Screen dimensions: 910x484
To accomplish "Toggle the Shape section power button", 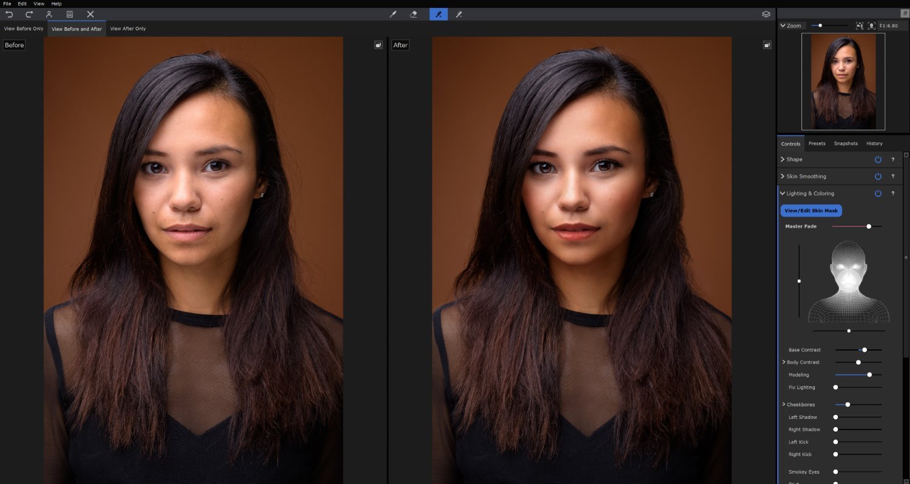I will pos(878,160).
